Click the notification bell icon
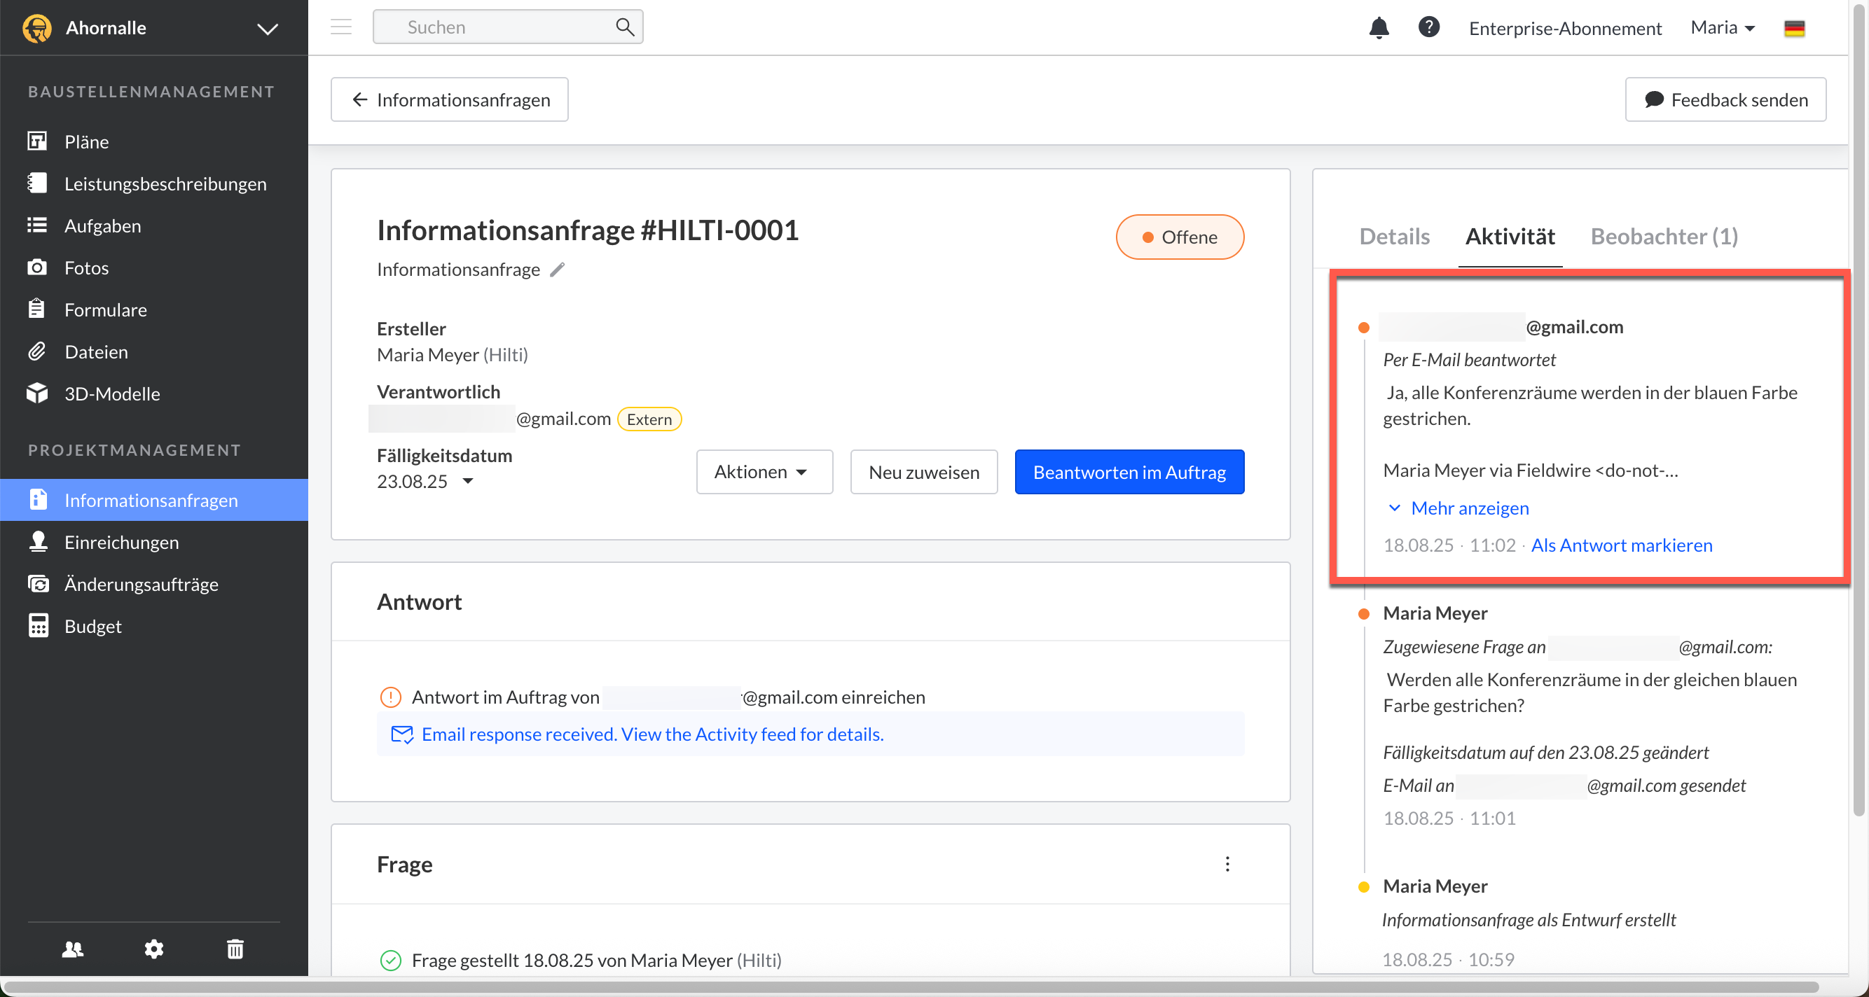Screen dimensions: 1869x997 pyautogui.click(x=1379, y=27)
